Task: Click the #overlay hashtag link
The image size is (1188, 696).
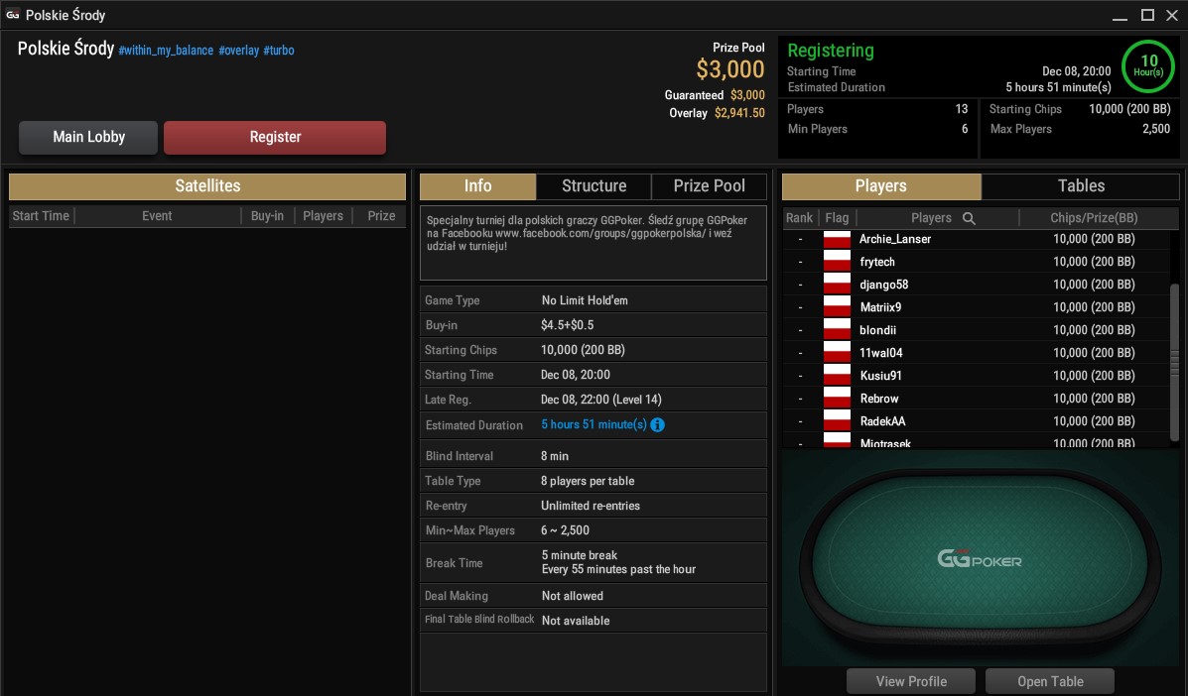Action: tap(238, 51)
